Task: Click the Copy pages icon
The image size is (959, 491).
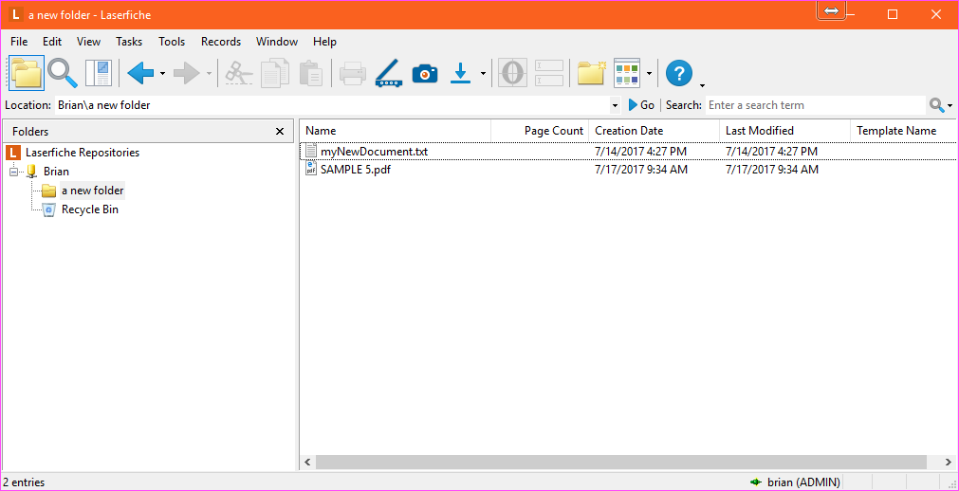Action: click(275, 73)
